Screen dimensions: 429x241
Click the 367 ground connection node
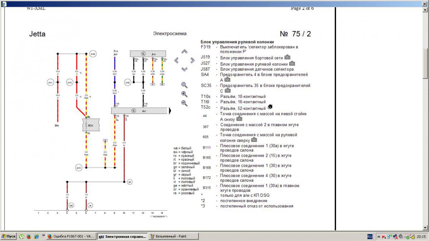[130, 182]
